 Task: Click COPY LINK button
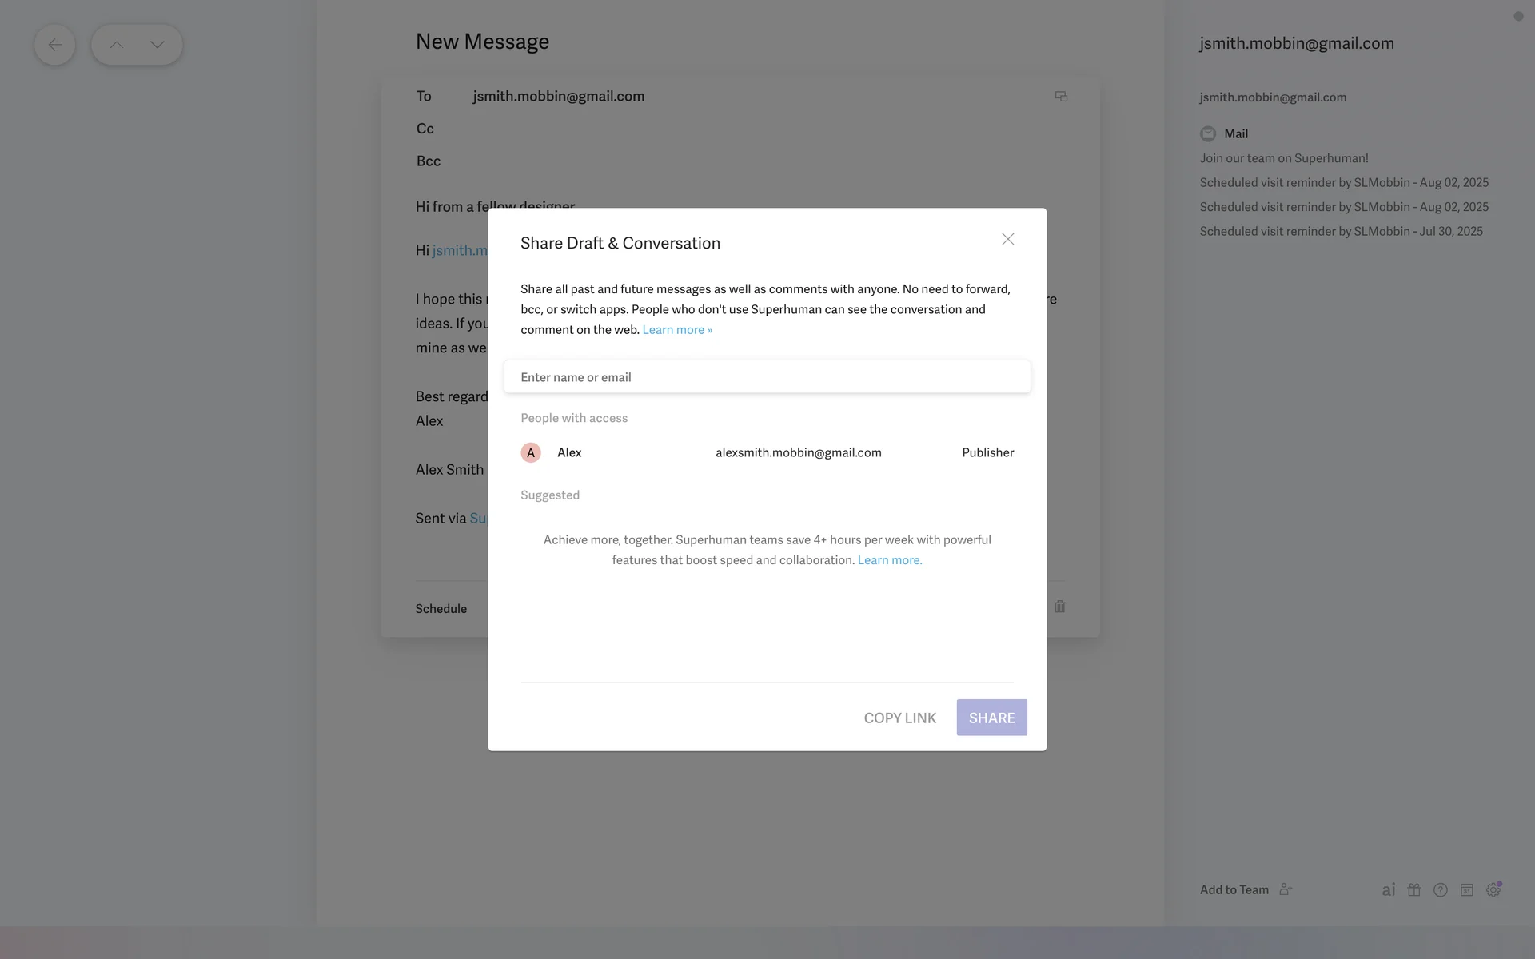899,718
